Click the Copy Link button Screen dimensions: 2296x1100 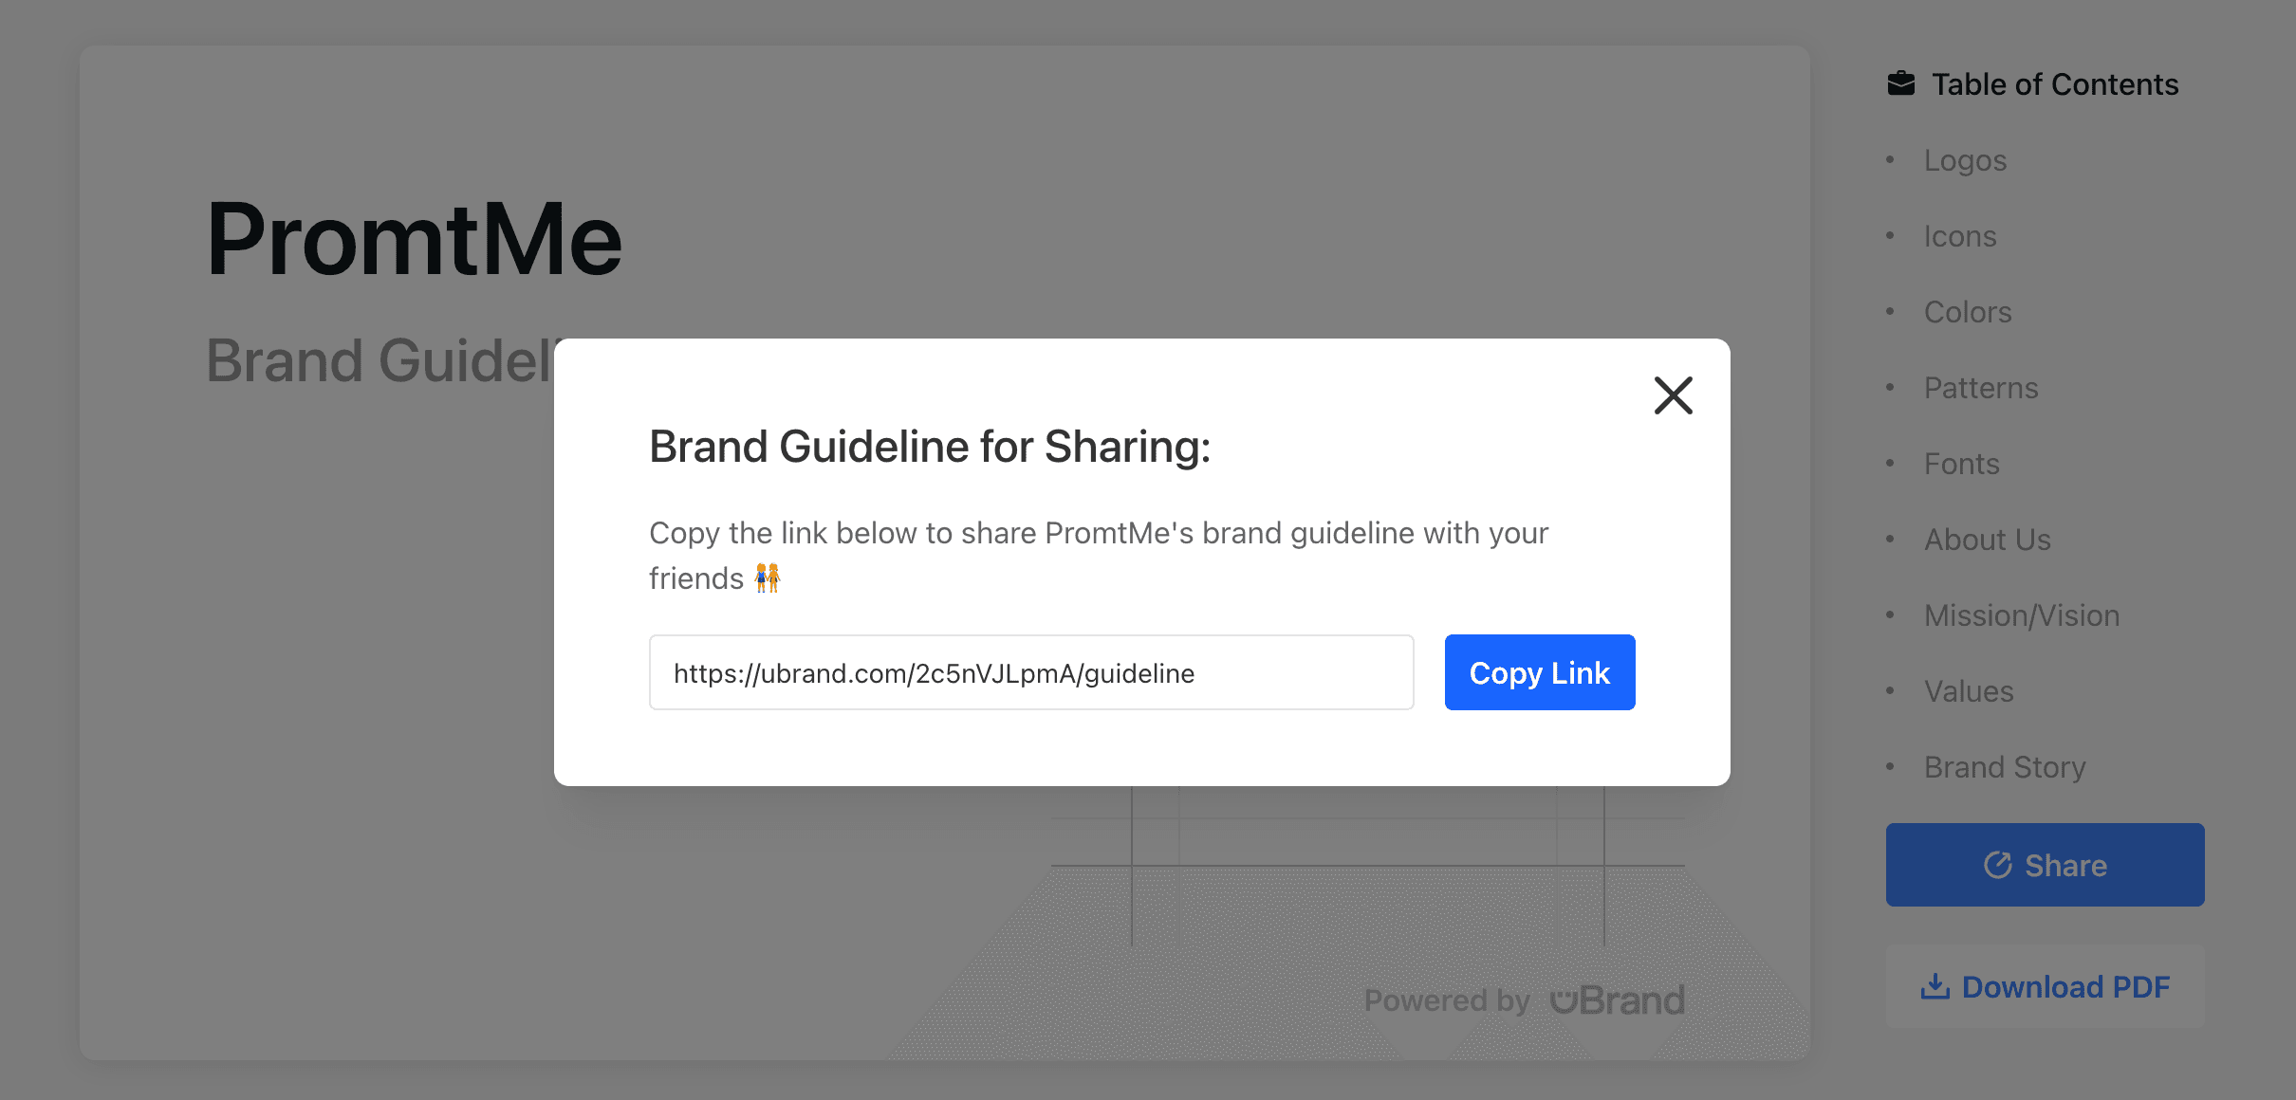coord(1540,672)
